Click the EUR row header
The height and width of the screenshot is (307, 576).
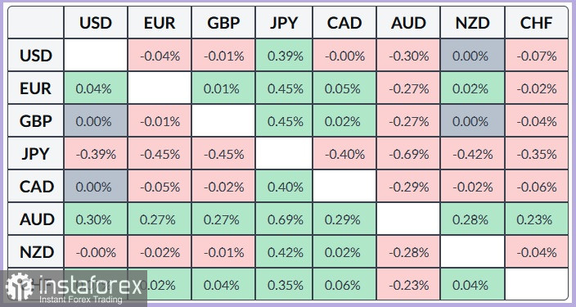(x=36, y=88)
